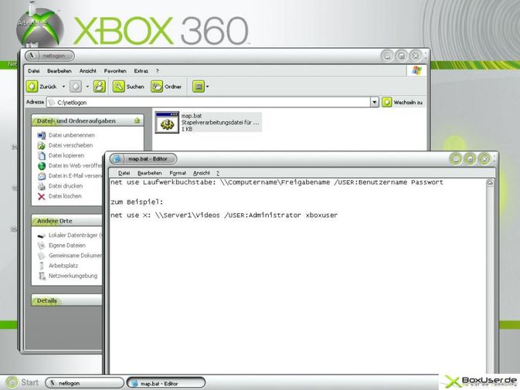This screenshot has width=520, height=390.
Task: Go up one folder level icon
Action: (99, 86)
